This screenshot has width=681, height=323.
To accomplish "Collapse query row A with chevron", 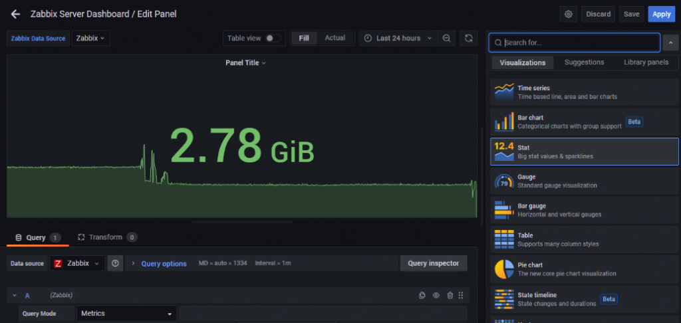I will (15, 295).
